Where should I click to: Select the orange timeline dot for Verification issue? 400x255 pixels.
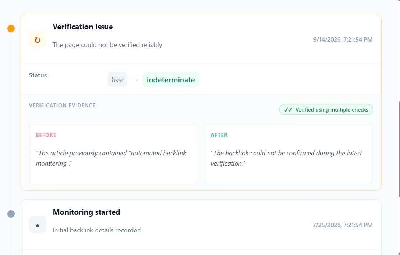pyautogui.click(x=11, y=29)
